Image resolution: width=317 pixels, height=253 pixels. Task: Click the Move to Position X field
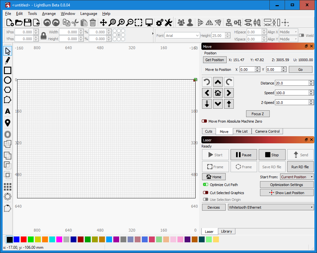pos(248,69)
